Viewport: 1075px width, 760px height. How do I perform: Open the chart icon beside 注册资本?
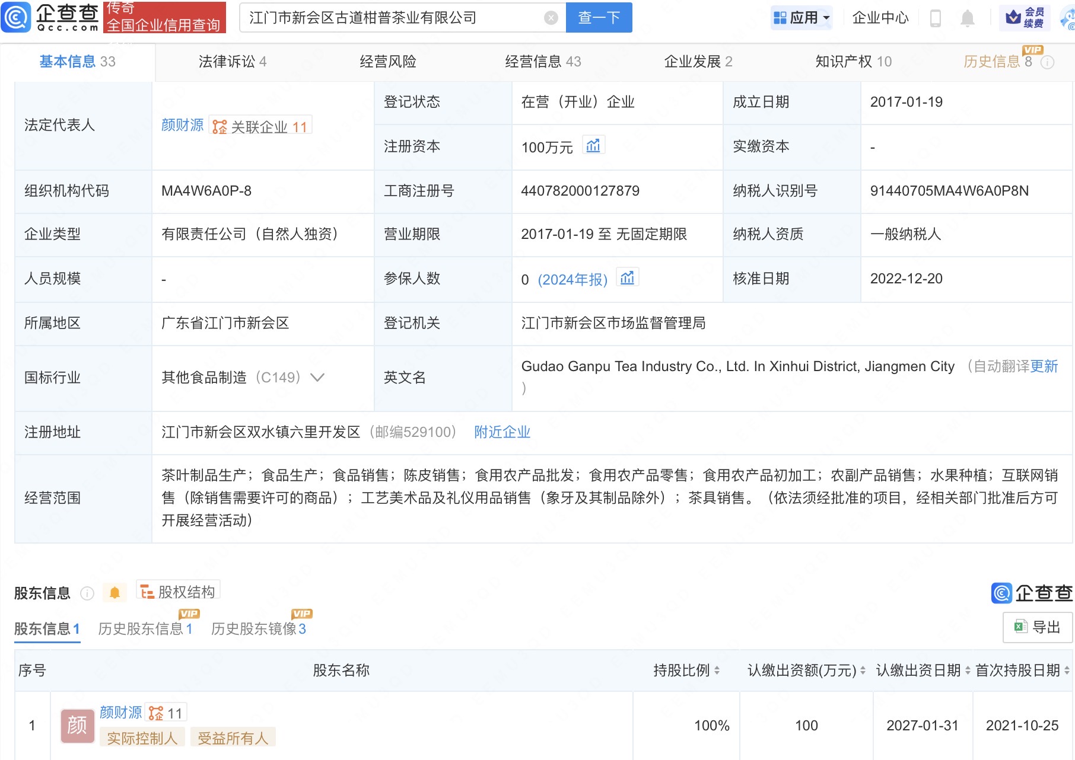pos(594,146)
